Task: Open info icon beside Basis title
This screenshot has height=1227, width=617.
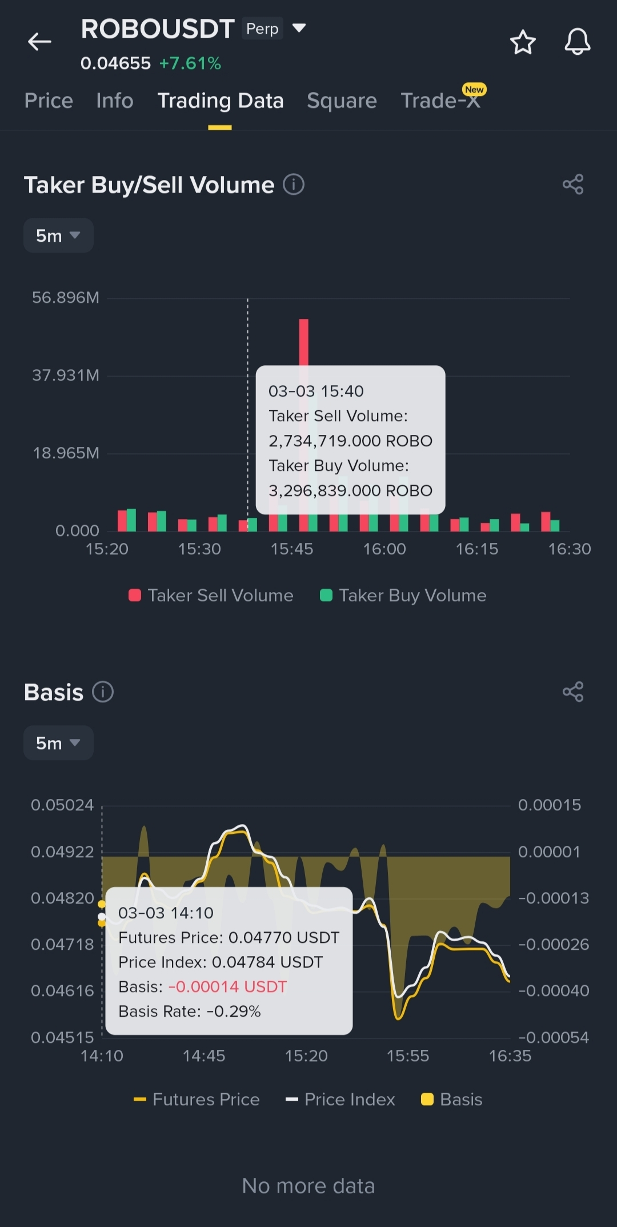Action: point(103,692)
